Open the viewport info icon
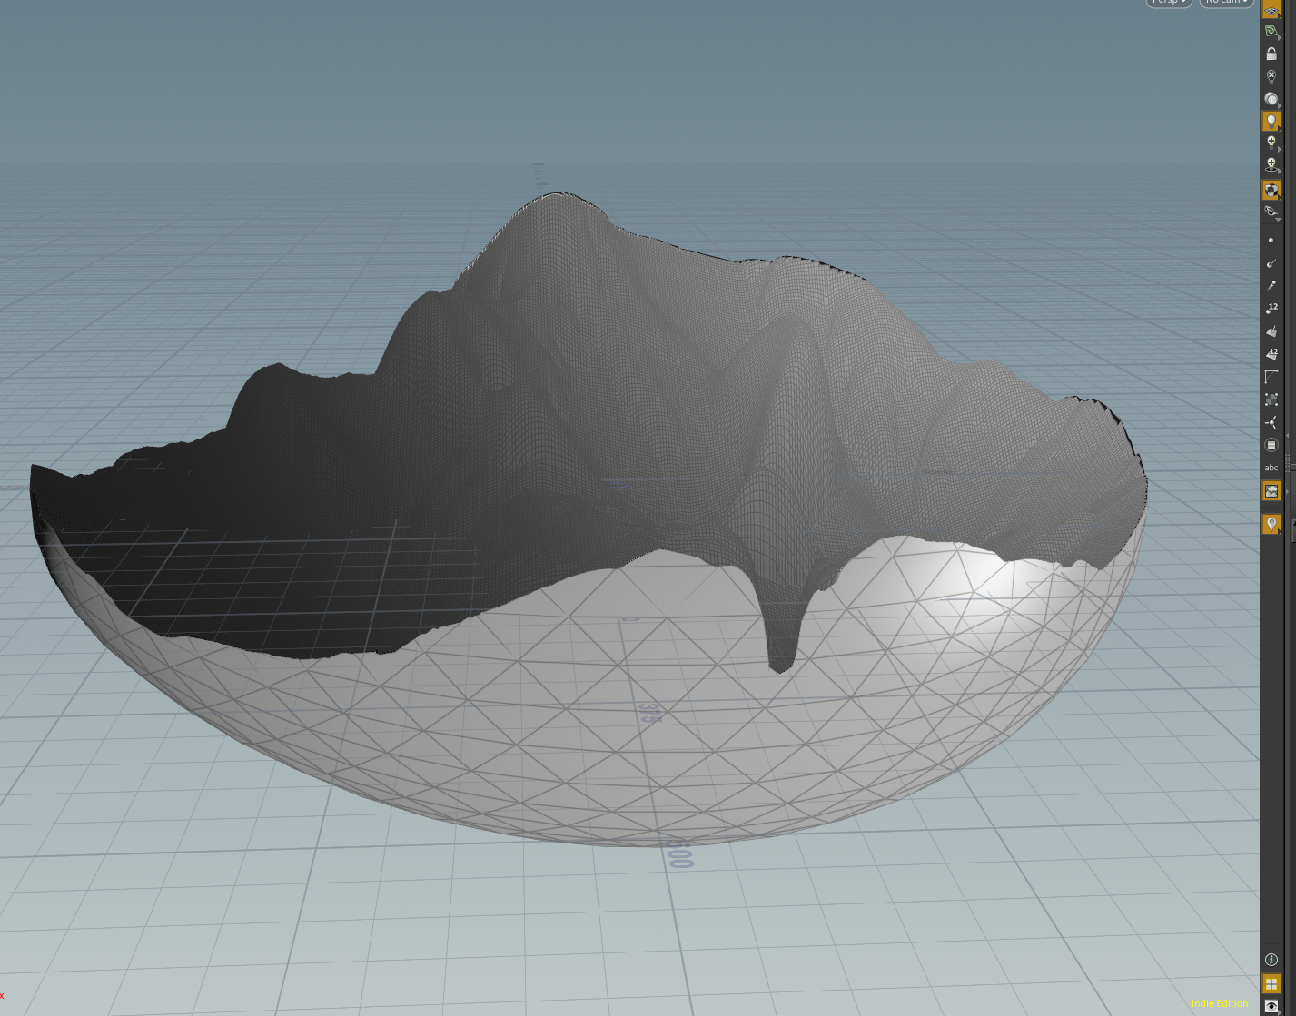1296x1016 pixels. pos(1271,960)
